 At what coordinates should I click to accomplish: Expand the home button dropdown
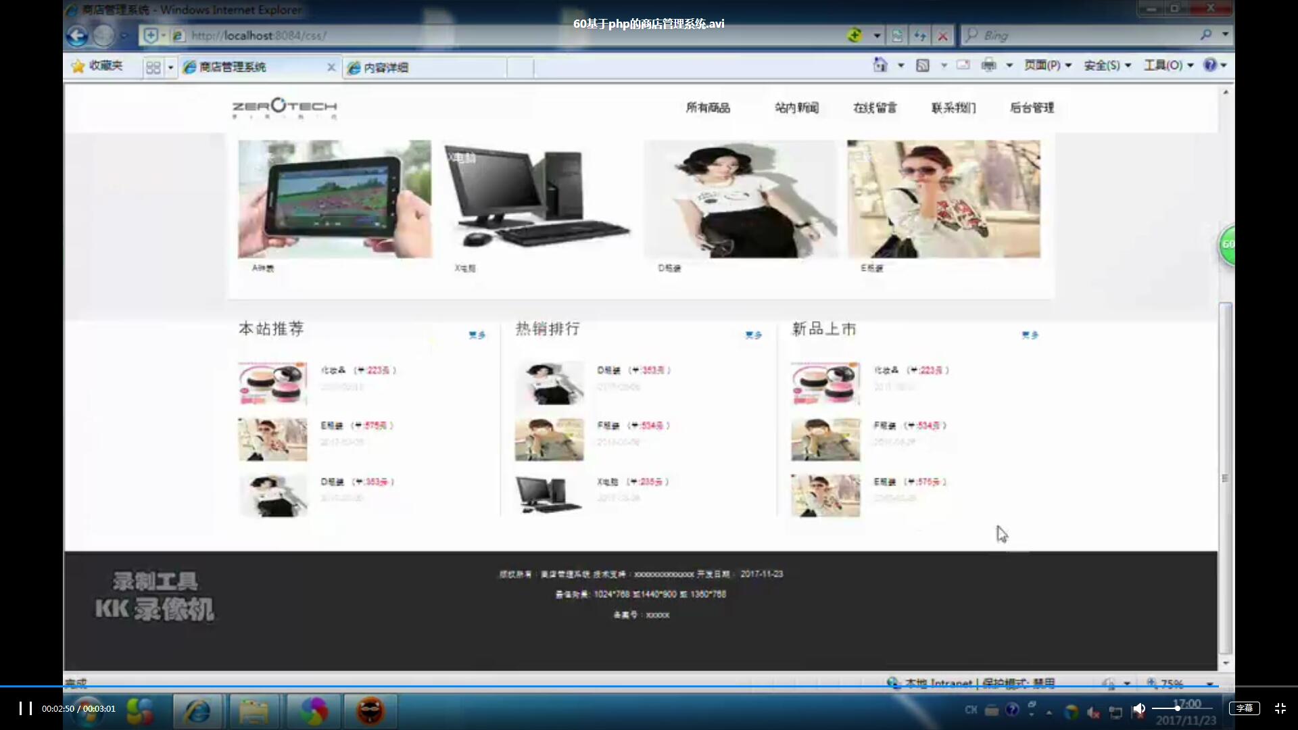(x=900, y=66)
